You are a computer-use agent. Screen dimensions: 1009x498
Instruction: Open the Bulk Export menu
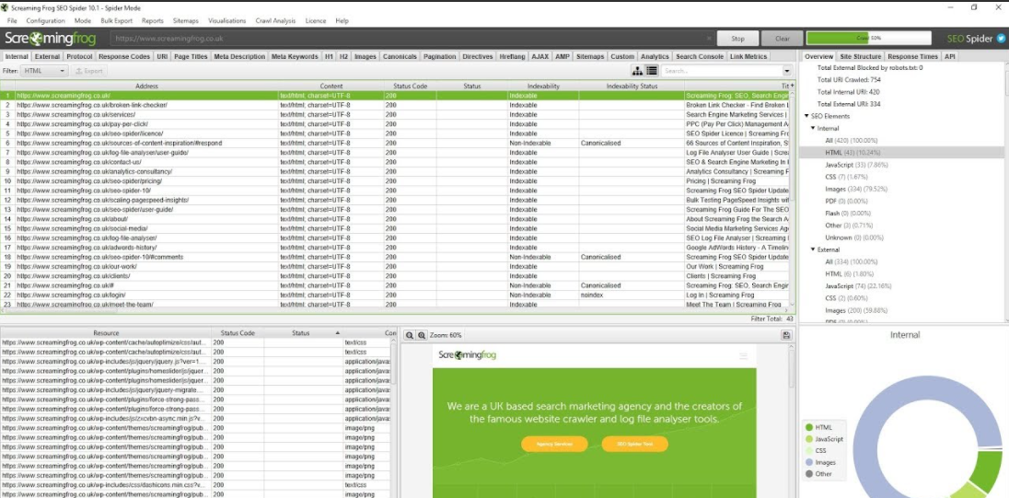[117, 20]
